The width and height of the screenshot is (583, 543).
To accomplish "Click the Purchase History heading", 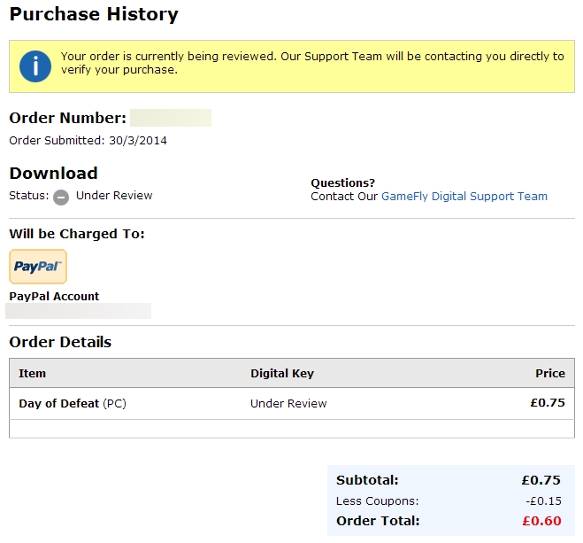I will 94,15.
